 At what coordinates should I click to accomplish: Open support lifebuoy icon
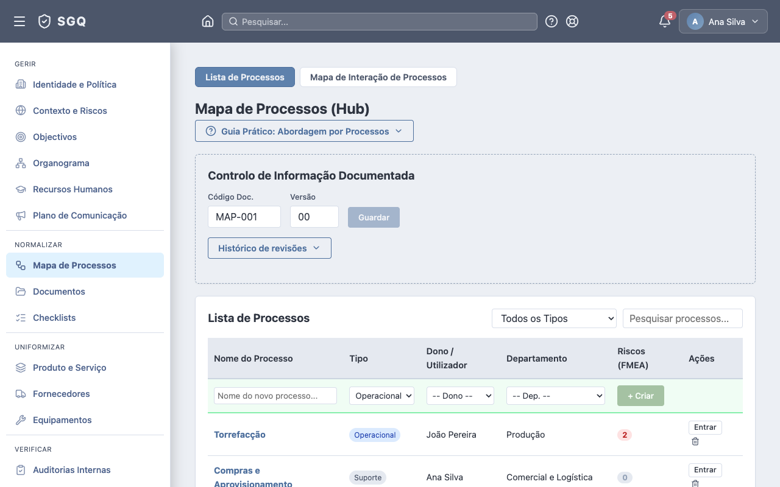point(572,21)
